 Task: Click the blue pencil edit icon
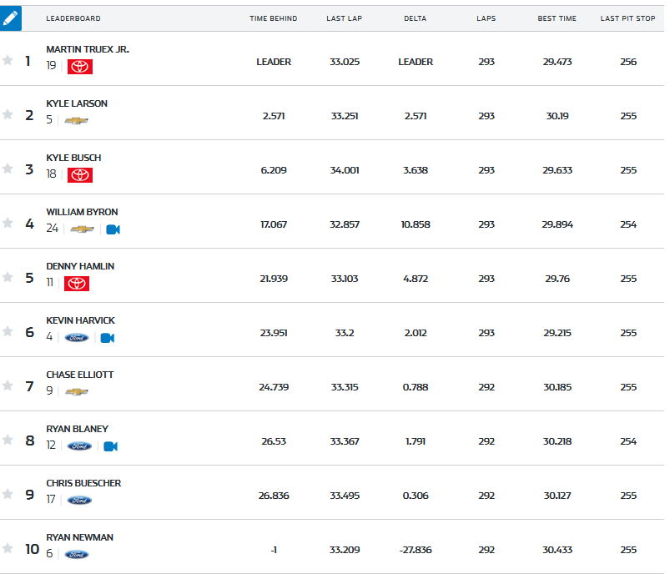click(11, 18)
